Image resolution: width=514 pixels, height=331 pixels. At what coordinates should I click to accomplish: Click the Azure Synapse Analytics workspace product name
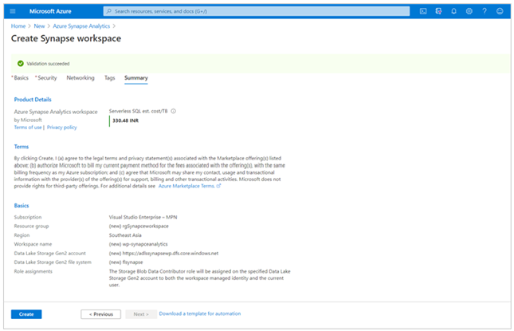pos(56,112)
